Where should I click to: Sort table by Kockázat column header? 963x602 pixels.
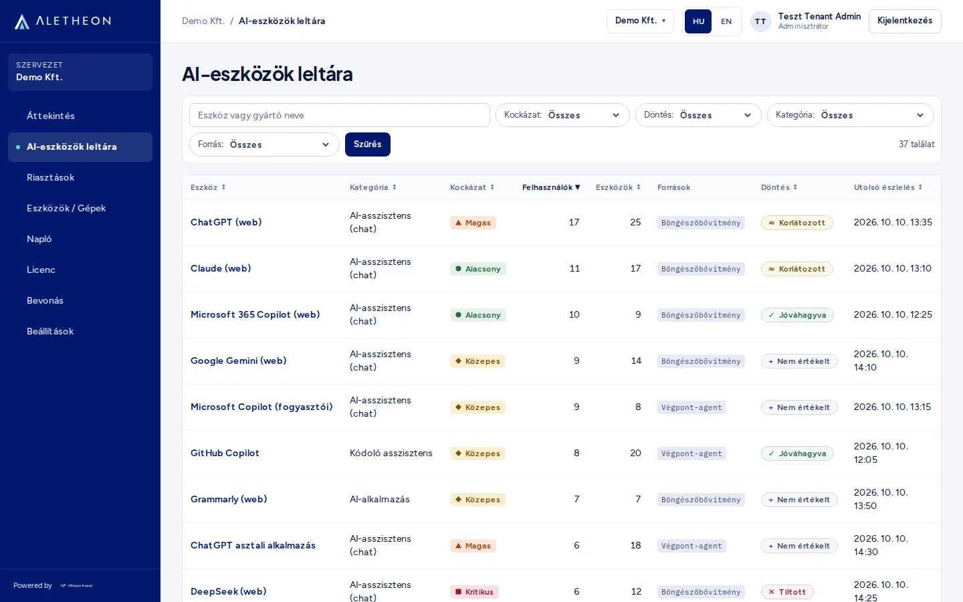472,187
